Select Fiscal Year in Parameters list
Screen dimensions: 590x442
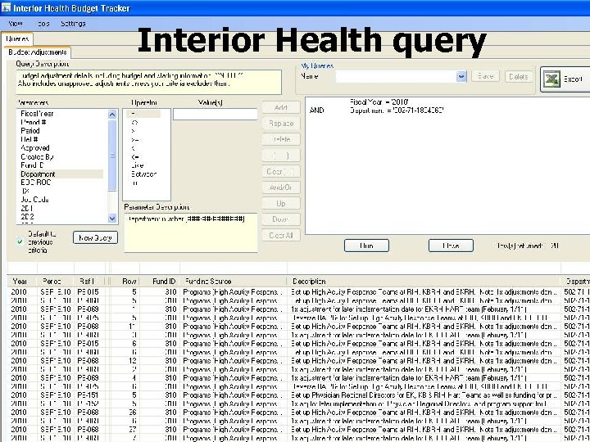click(37, 114)
